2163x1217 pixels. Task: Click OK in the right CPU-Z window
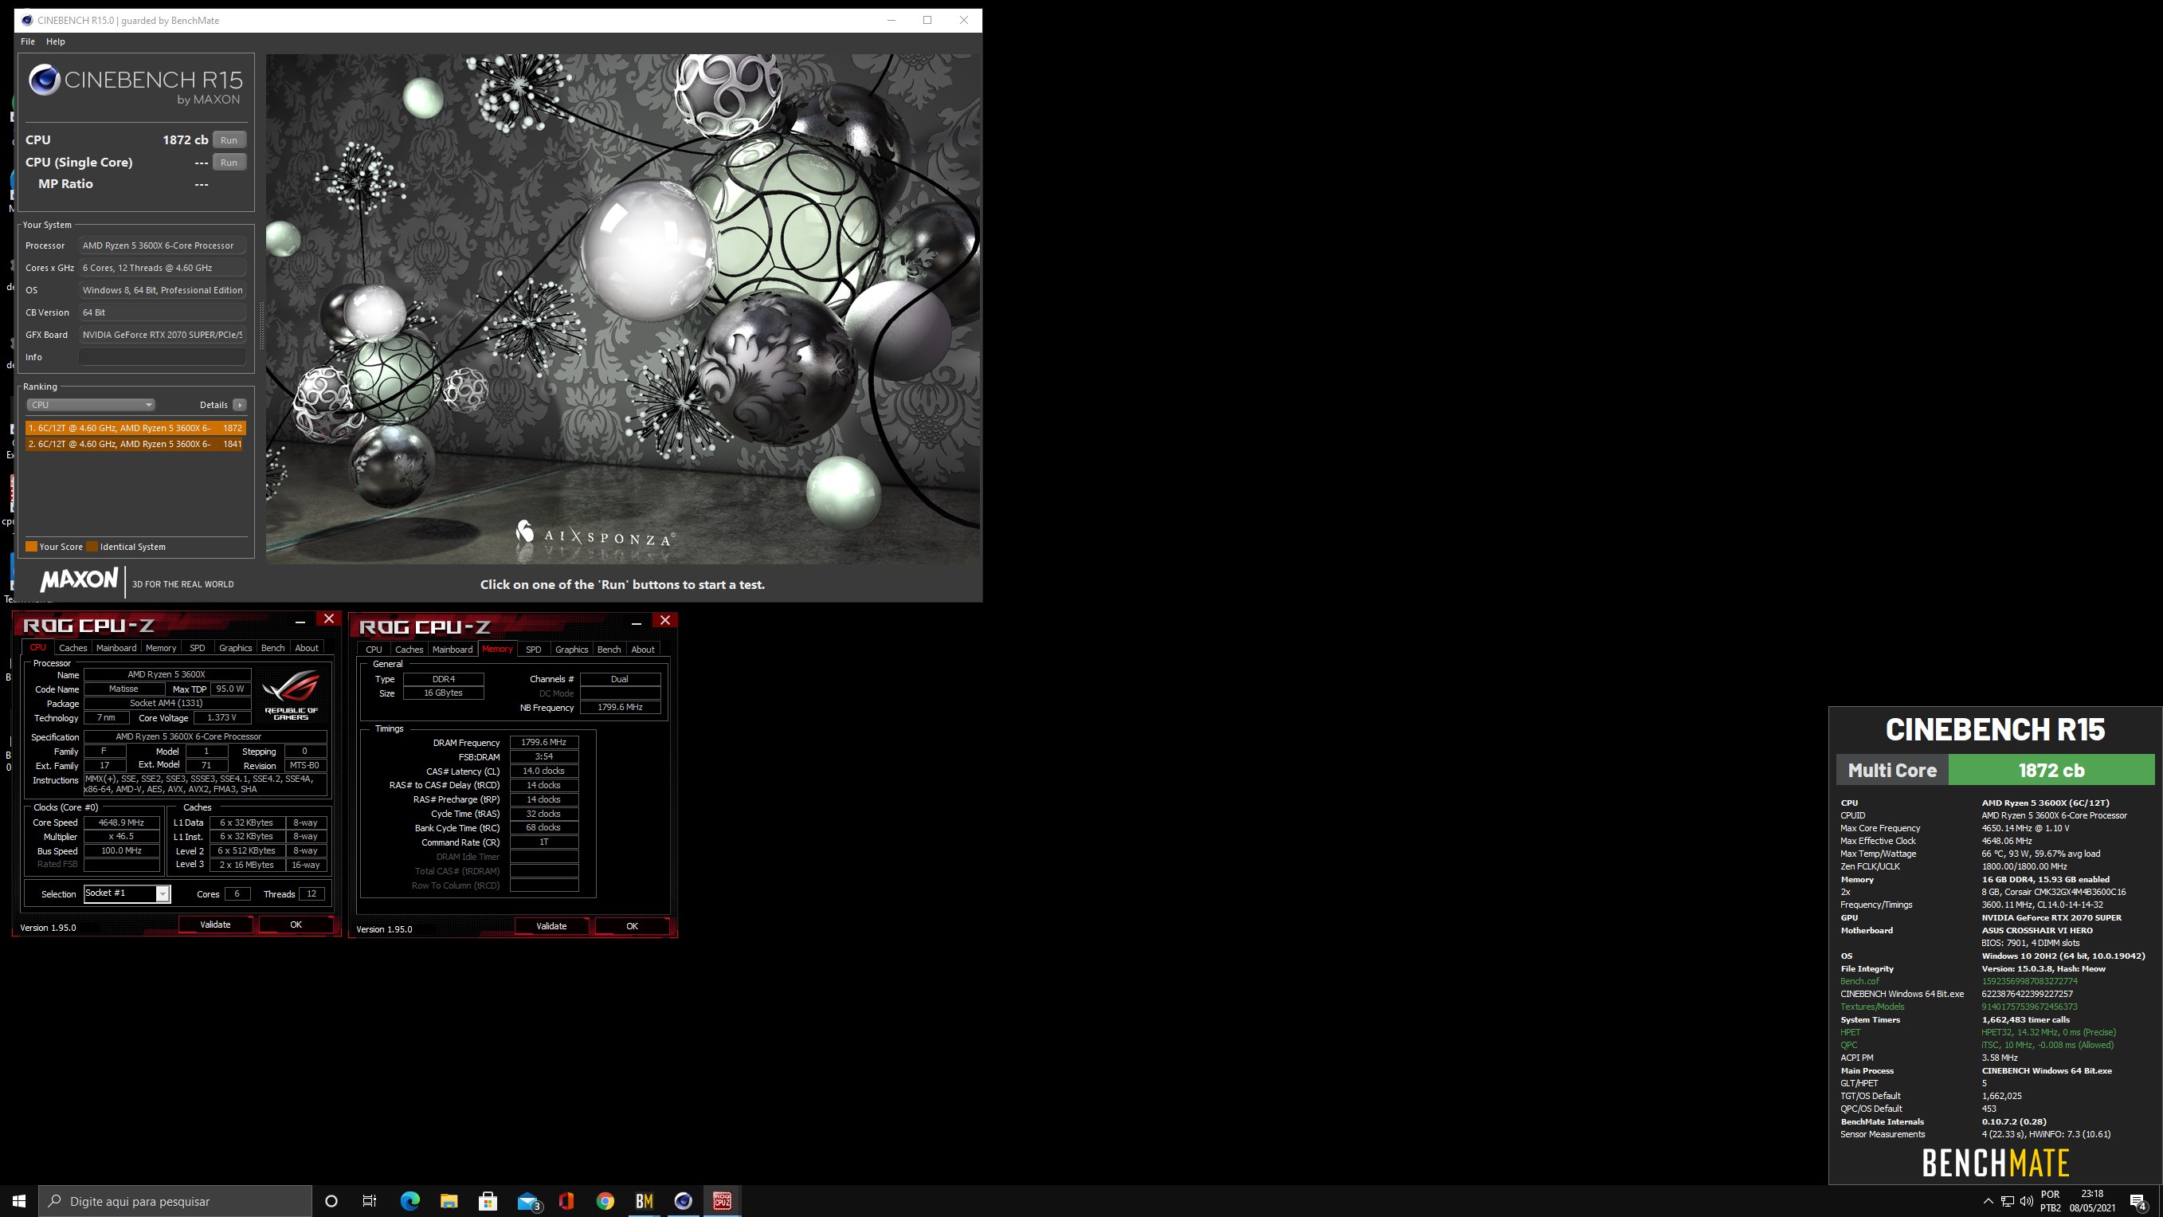click(x=632, y=926)
